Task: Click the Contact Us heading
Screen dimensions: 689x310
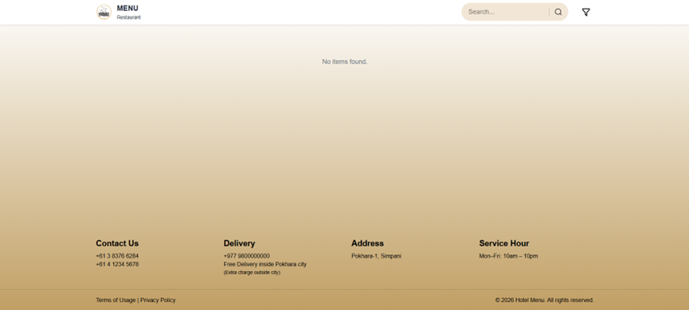Action: 117,243
